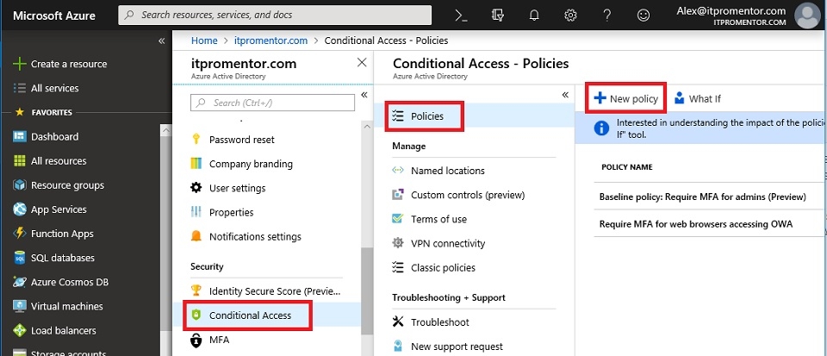Click the Alex@itpromentor.com account name
The height and width of the screenshot is (356, 827).
(x=731, y=11)
